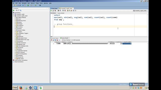Open the connection dropdown at top right of worksheet
The image size is (161, 90).
pos(140,10)
